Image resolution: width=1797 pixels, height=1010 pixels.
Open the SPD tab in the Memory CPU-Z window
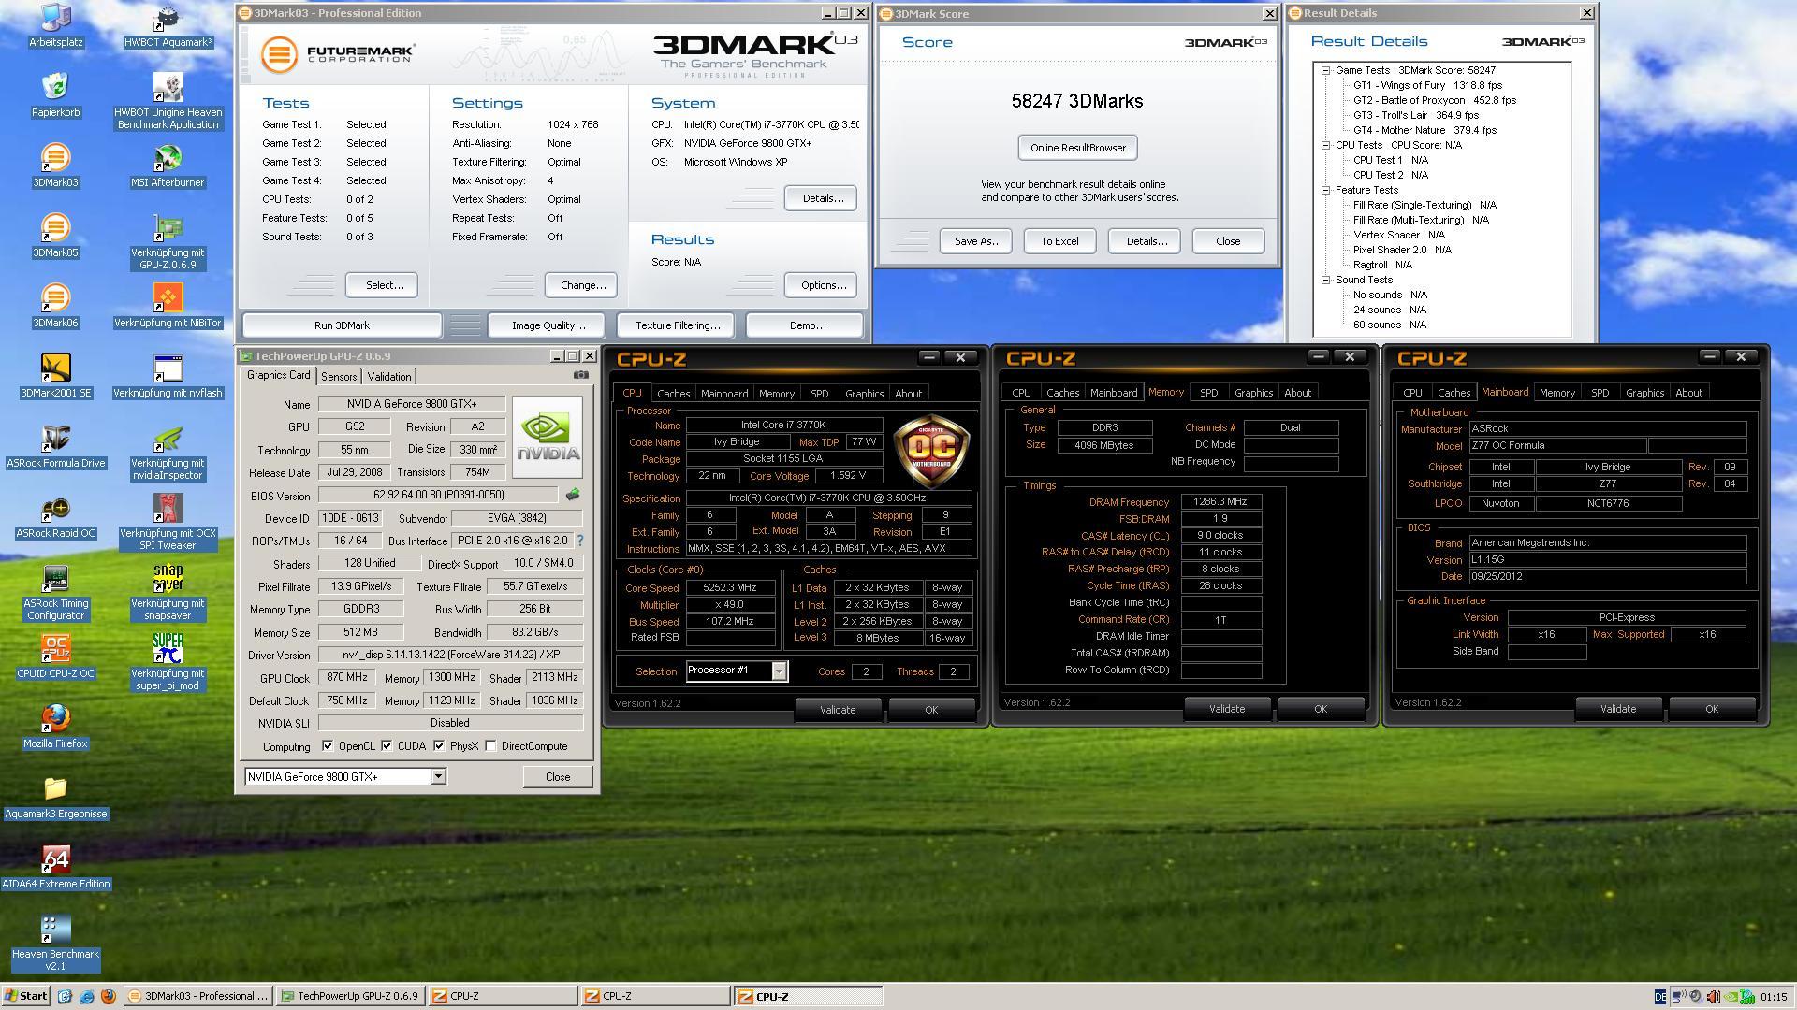(x=1208, y=393)
